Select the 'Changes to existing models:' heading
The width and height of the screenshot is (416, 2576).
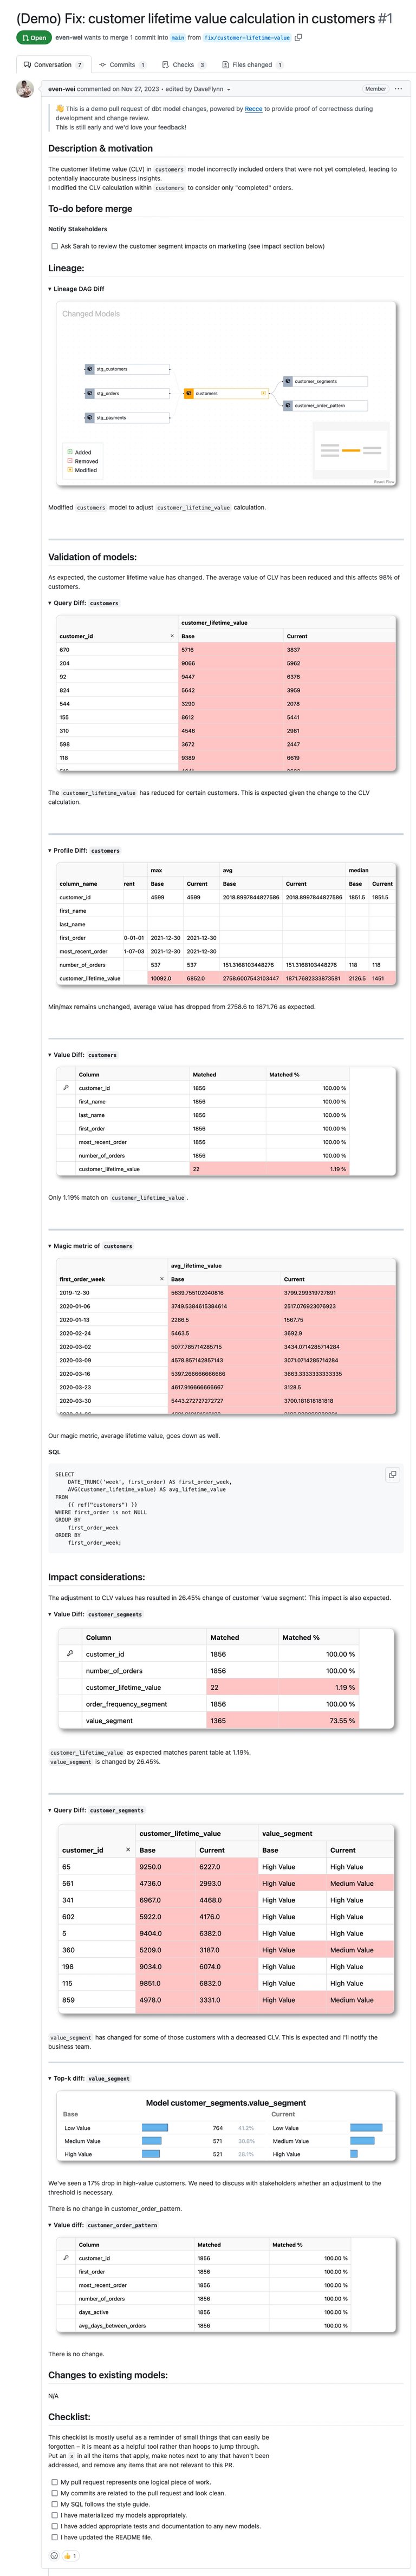[x=108, y=2375]
